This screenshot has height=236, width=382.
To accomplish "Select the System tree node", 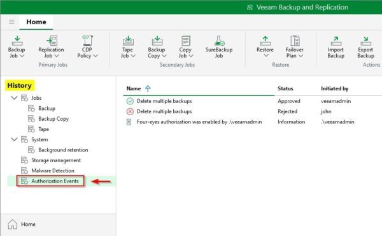I will (39, 140).
